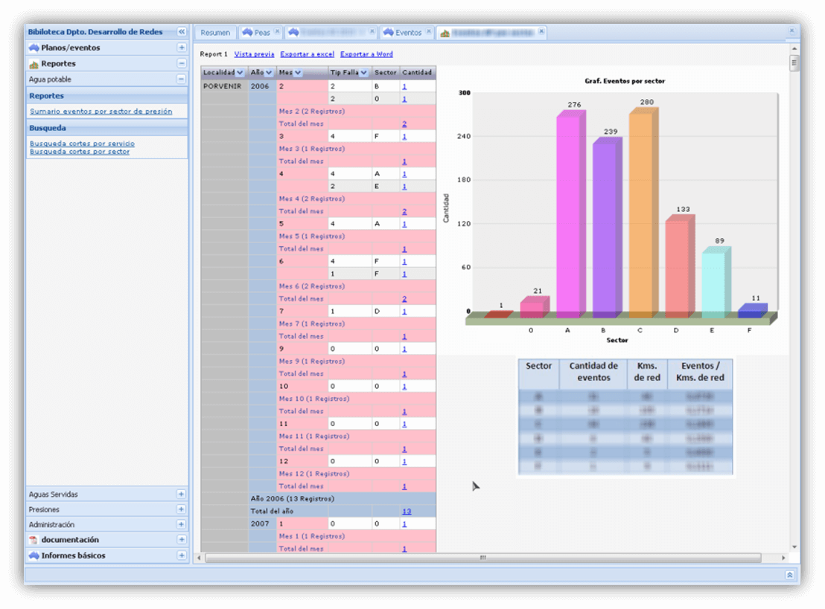Image resolution: width=825 pixels, height=609 pixels.
Task: Collapse the Agua potable section
Action: point(181,79)
